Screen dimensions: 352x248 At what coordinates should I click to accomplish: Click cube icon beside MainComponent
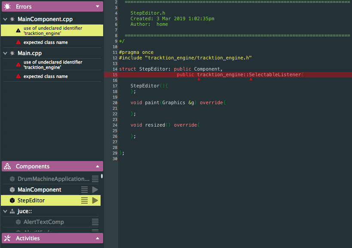tap(12, 190)
